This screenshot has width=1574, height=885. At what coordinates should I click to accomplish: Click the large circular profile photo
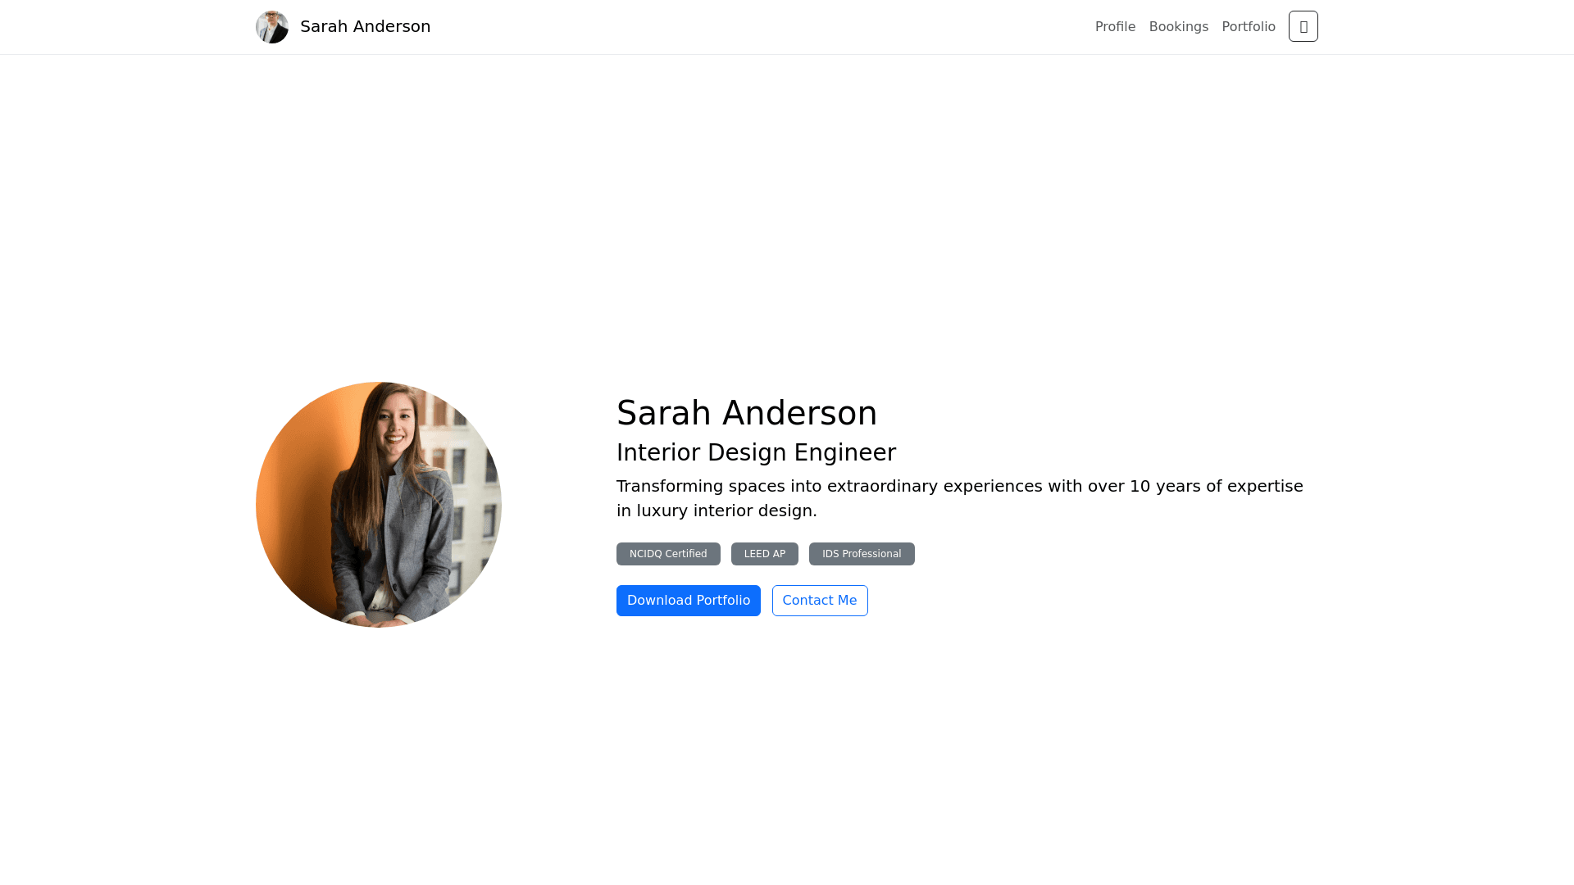tap(378, 505)
